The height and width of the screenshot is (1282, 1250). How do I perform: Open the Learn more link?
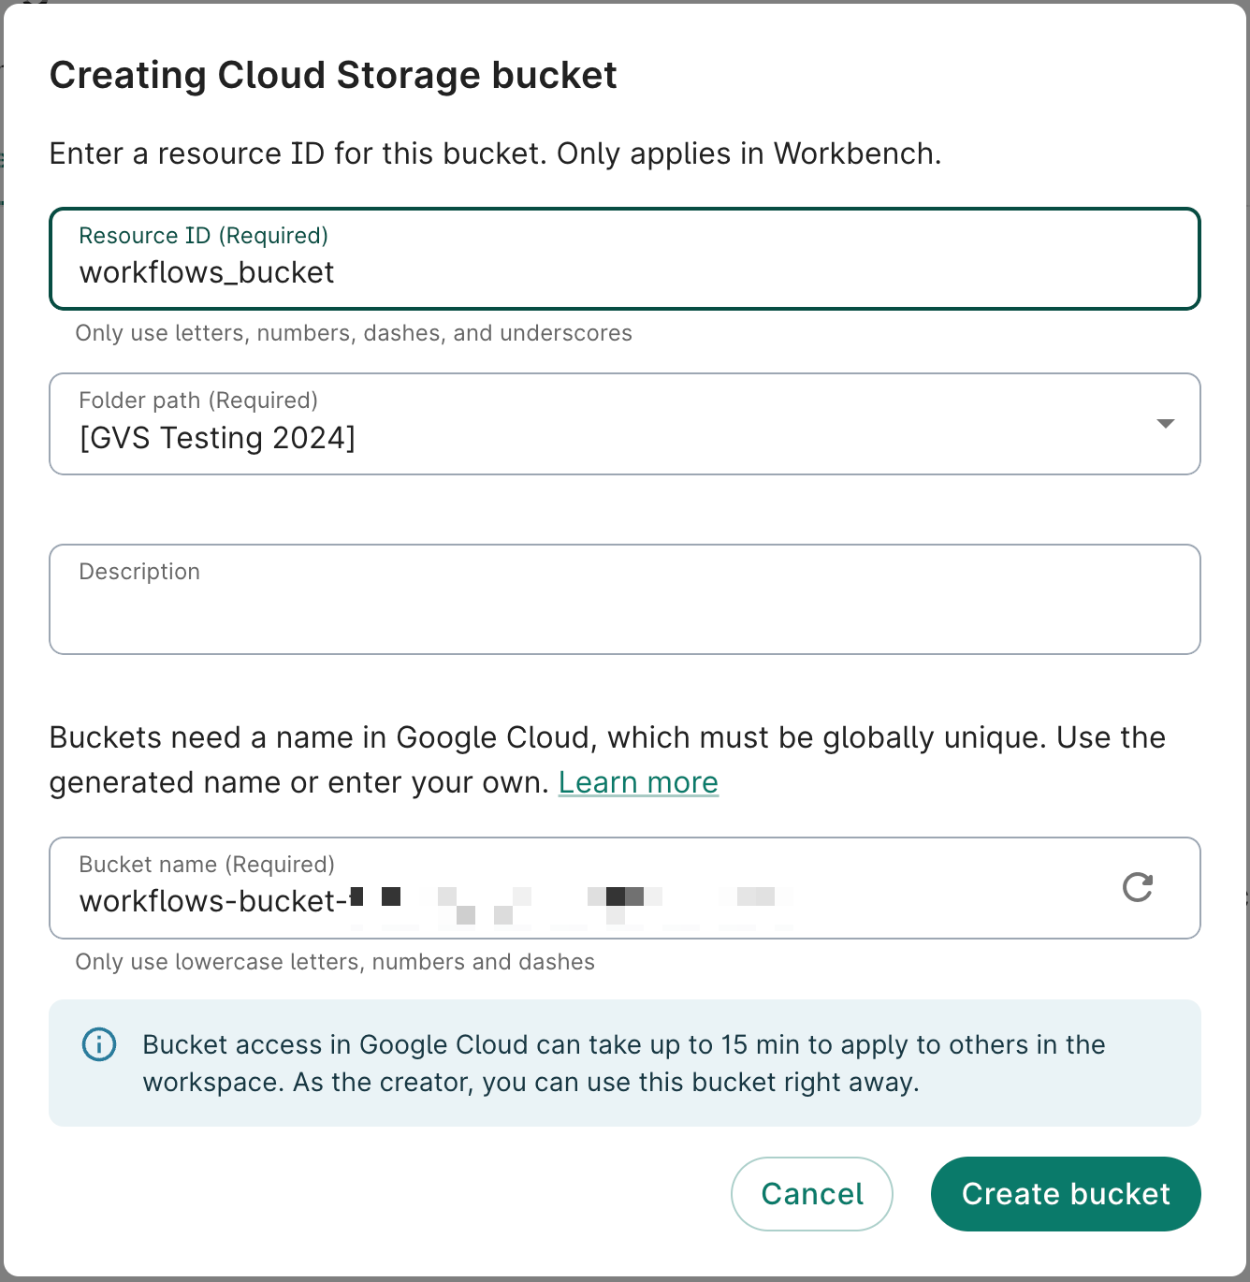pos(638,782)
